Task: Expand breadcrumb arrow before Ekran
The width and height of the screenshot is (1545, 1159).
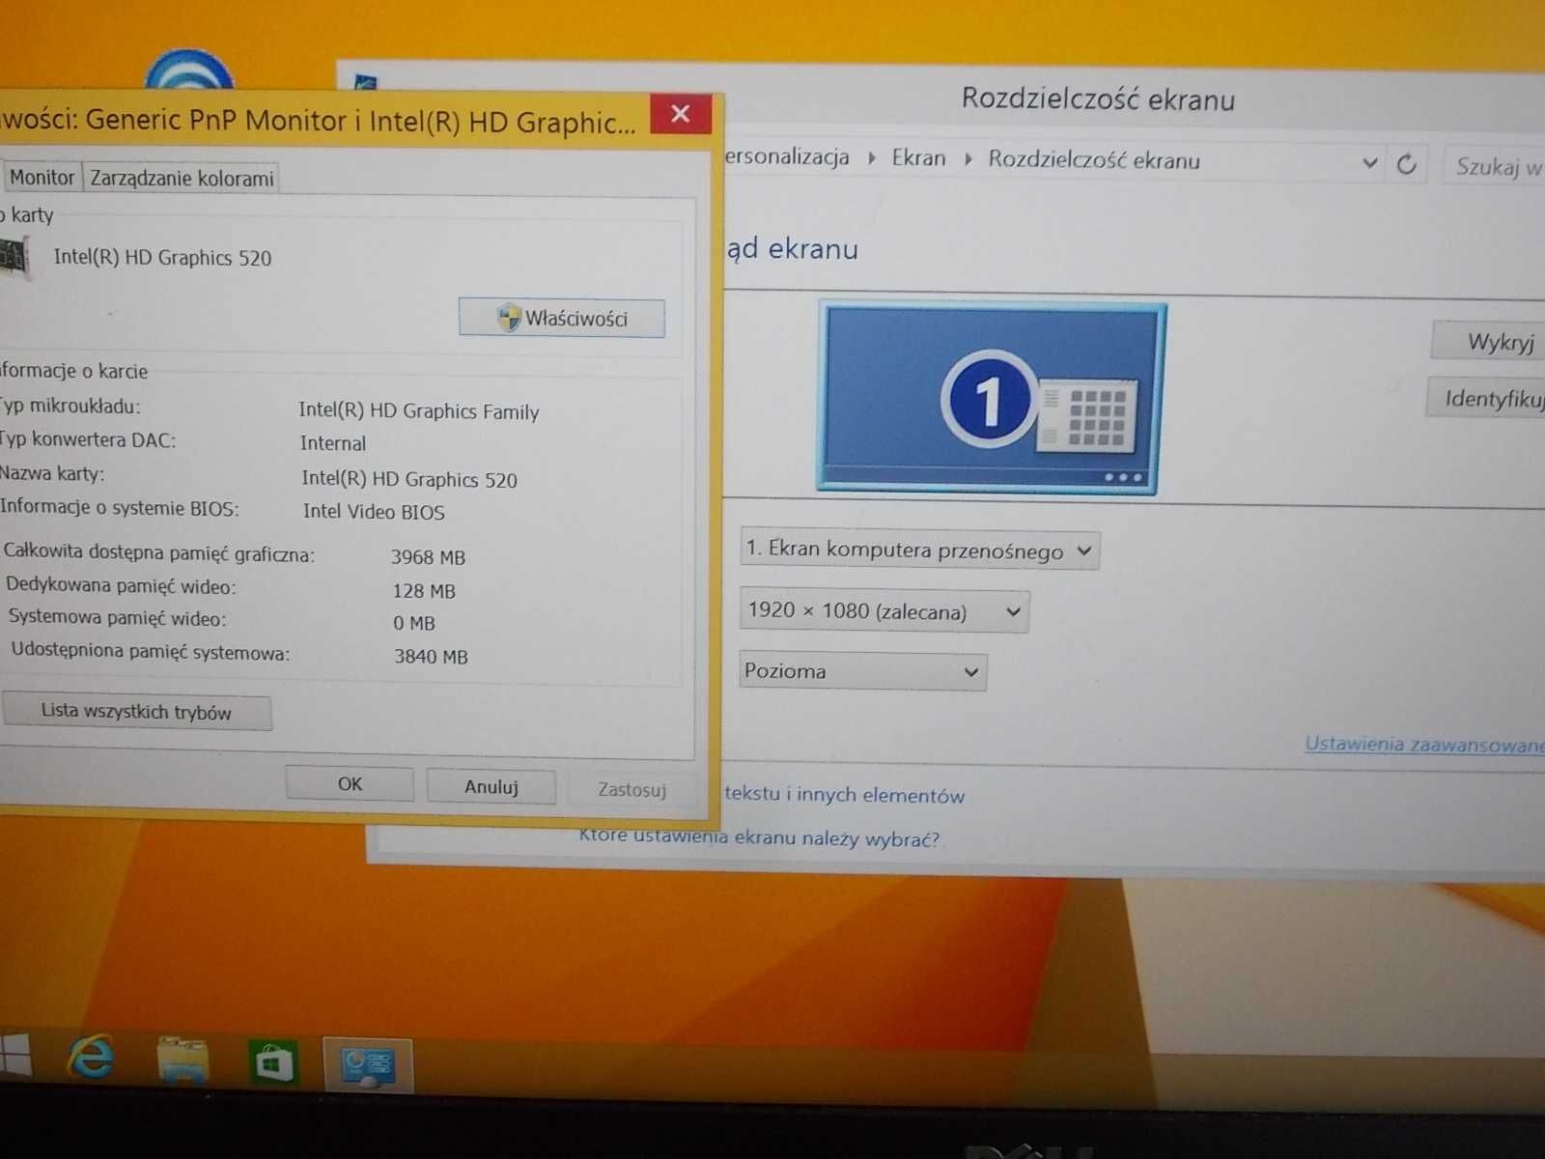Action: [871, 158]
